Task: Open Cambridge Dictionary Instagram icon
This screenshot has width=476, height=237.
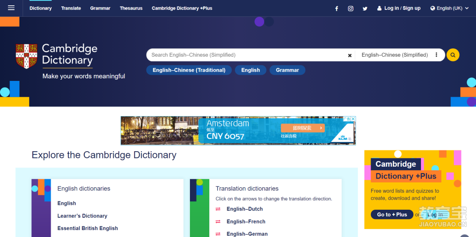Action: tap(351, 8)
